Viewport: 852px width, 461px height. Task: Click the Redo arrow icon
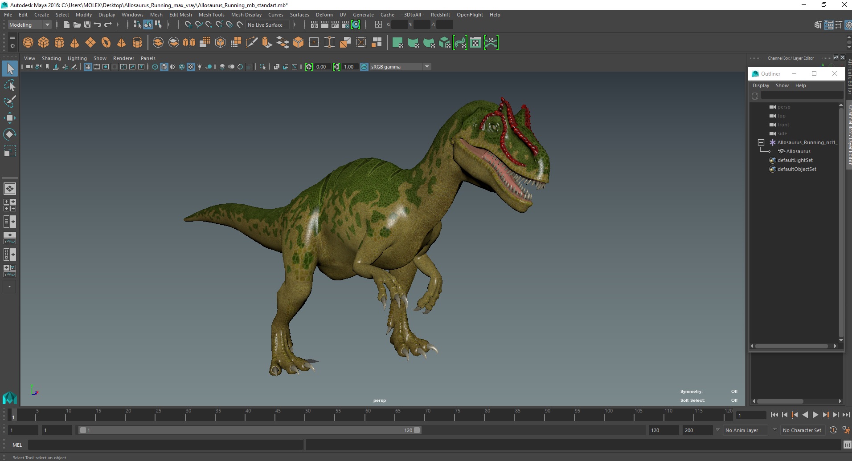[x=108, y=25]
